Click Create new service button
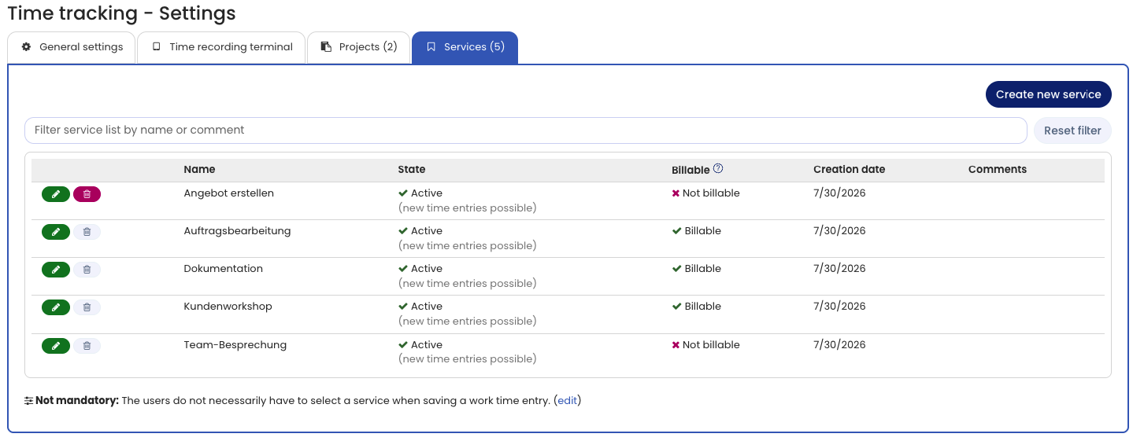 [x=1048, y=94]
